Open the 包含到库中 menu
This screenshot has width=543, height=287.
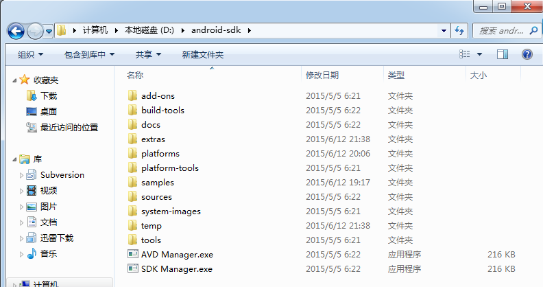click(x=89, y=54)
